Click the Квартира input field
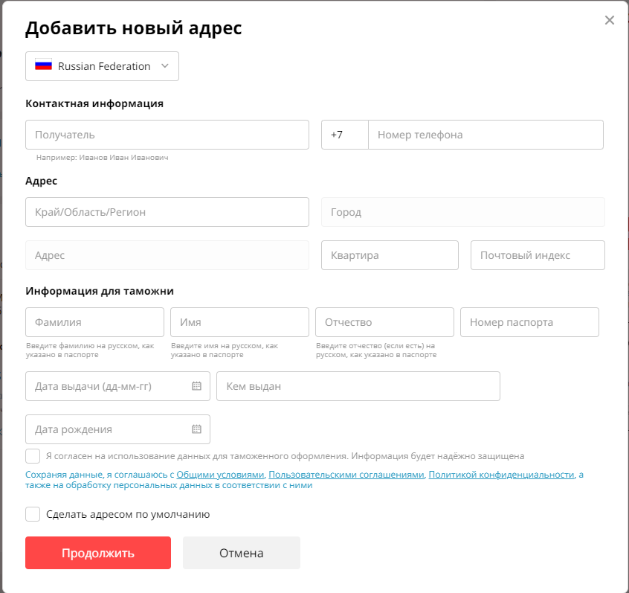 coord(389,255)
